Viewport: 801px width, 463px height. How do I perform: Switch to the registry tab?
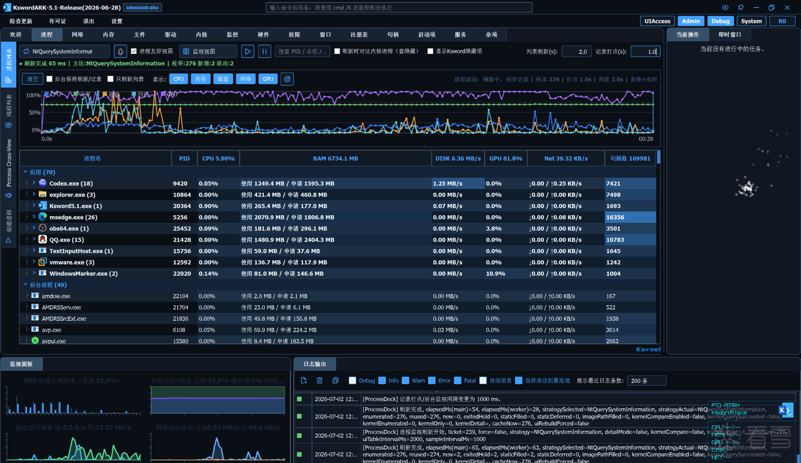point(359,35)
